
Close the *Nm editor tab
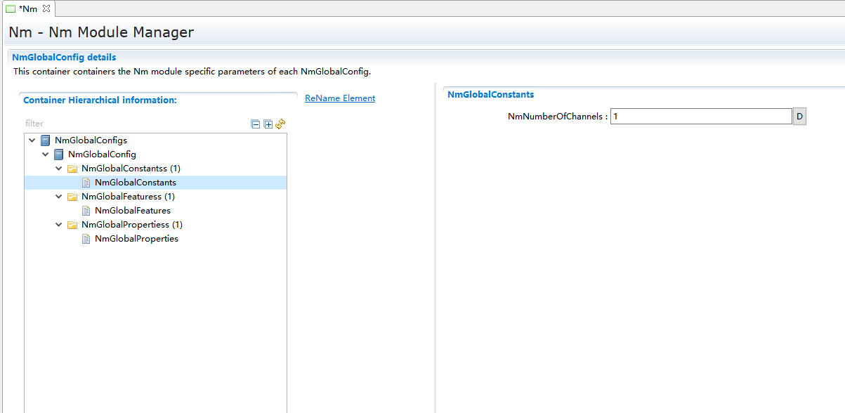click(x=46, y=8)
